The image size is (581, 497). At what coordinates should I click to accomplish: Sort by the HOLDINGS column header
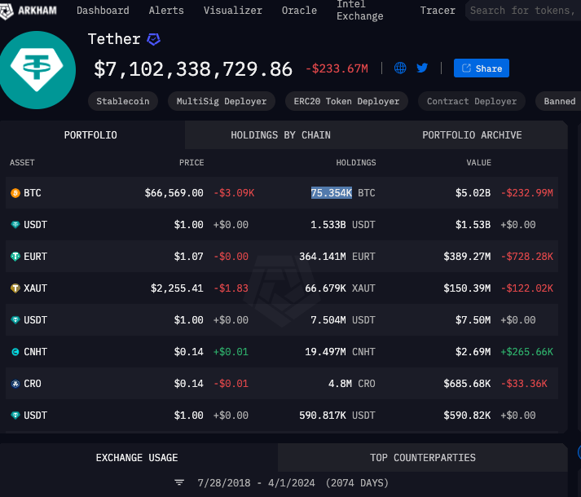[356, 163]
